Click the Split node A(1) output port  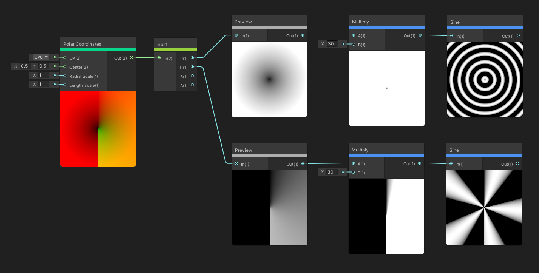click(192, 85)
